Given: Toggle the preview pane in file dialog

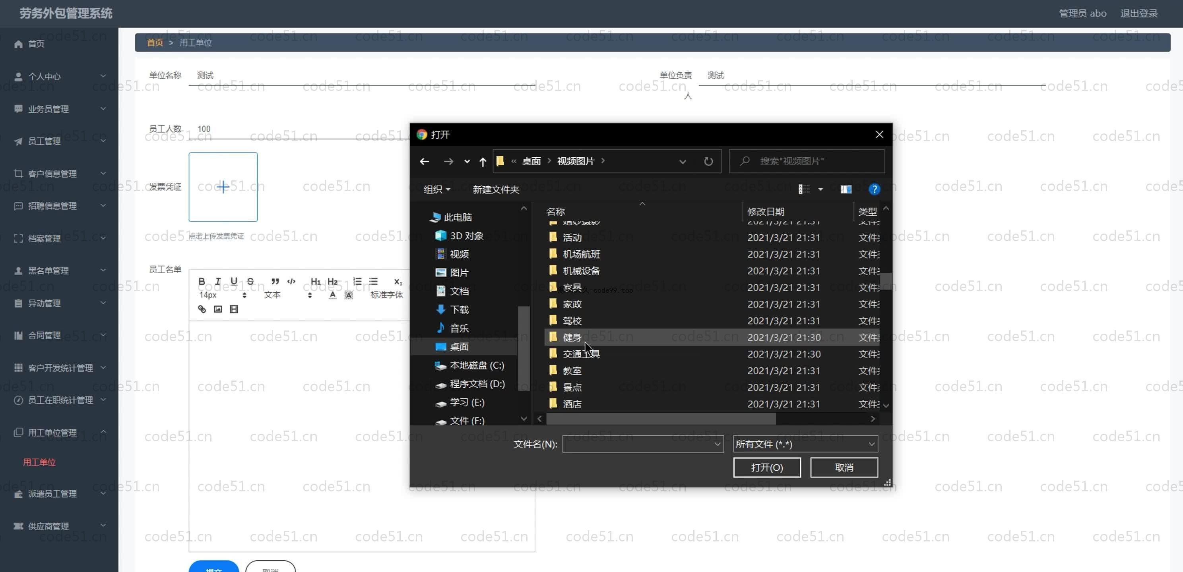Looking at the screenshot, I should pos(846,189).
